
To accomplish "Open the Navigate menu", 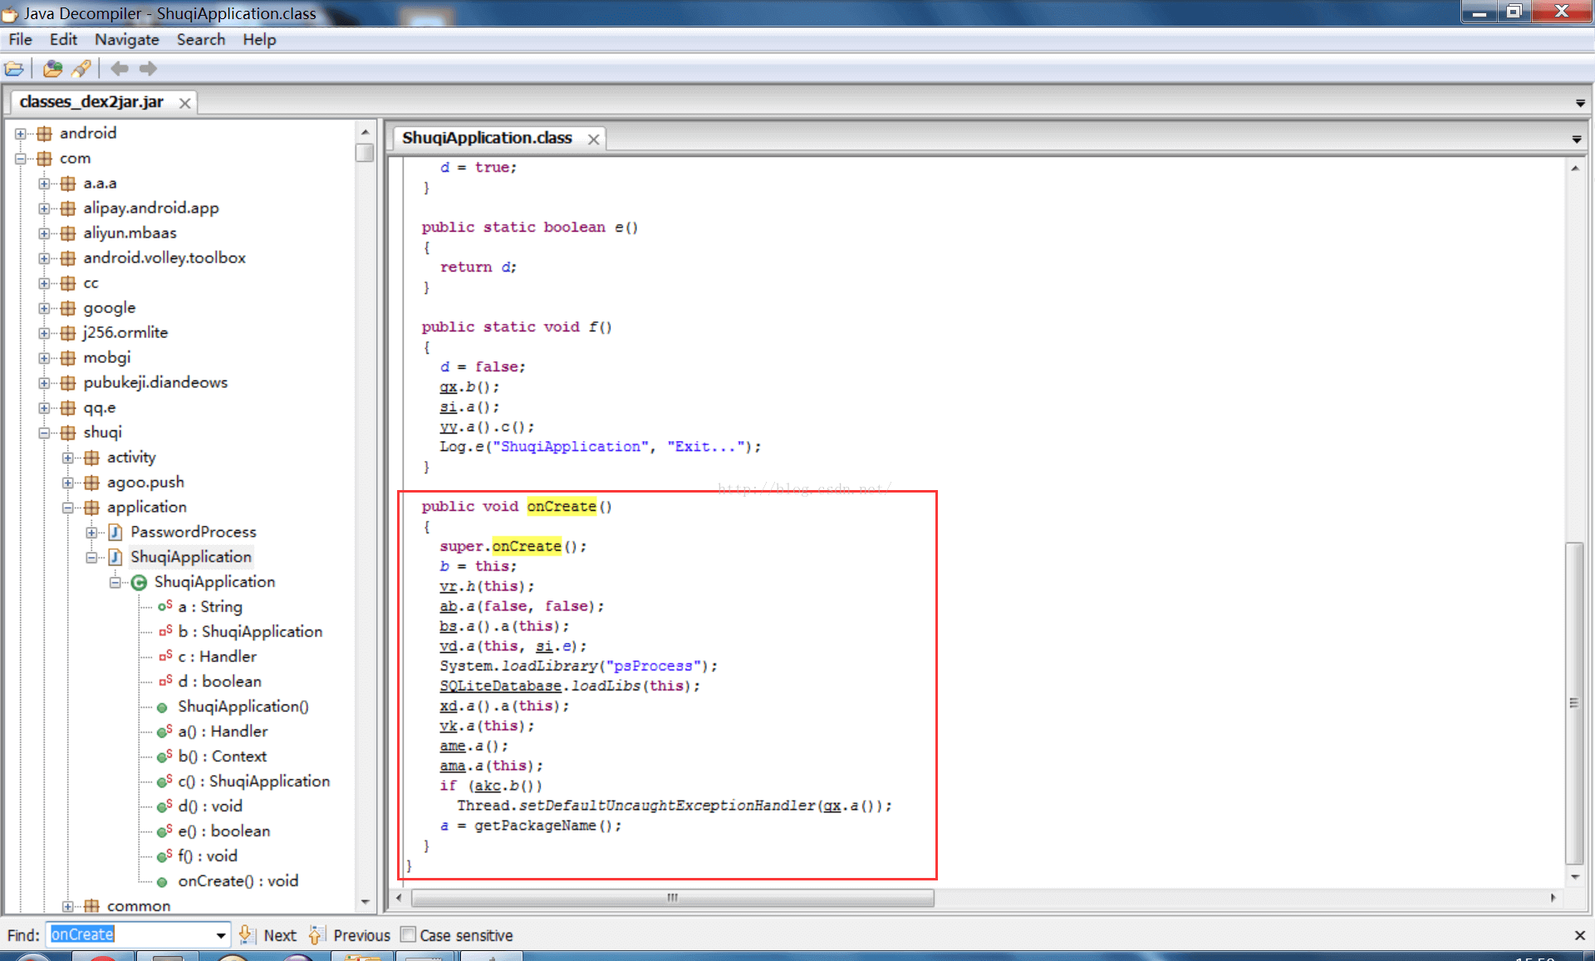I will coord(126,39).
